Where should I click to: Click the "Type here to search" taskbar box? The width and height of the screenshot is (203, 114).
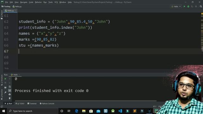tap(32, 111)
